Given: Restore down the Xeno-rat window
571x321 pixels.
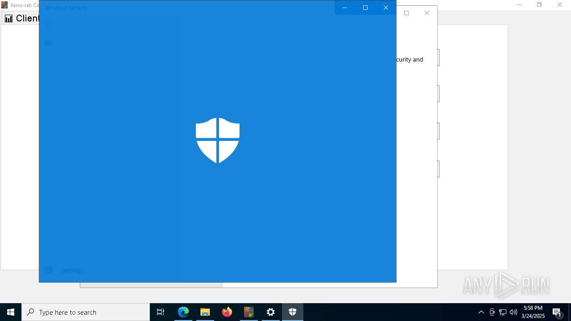Looking at the screenshot, I should [539, 5].
